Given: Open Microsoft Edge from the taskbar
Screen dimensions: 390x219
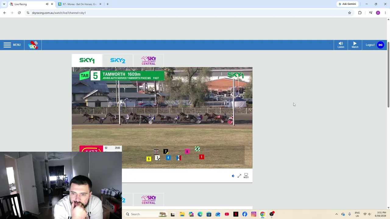Looking at the screenshot, I should click(200, 214).
